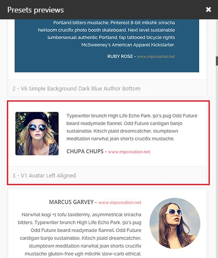Click the RUBY ROSE author name
The image size is (218, 258).
(120, 56)
